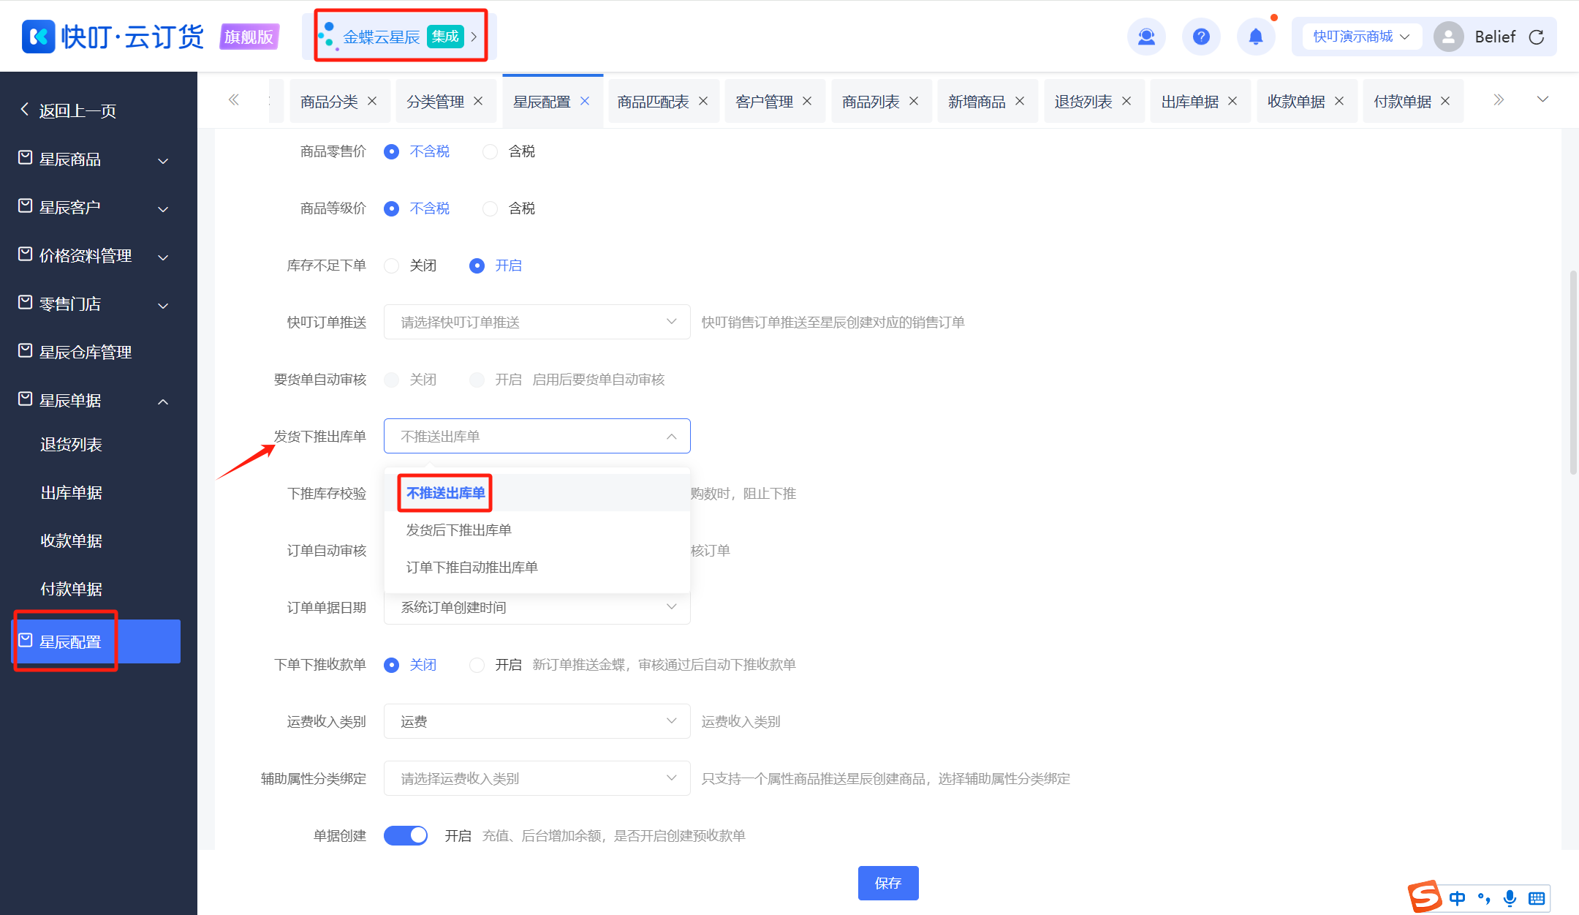Open the 运费收入类别 dropdown
Screen dimensions: 1579x915
[x=537, y=721]
